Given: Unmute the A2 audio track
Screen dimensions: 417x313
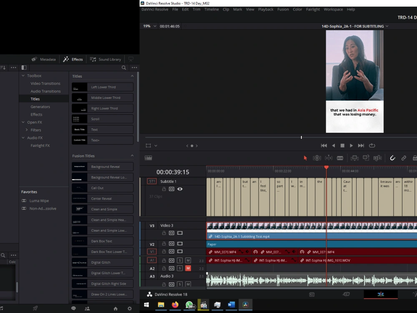Looking at the screenshot, I should pos(188,268).
